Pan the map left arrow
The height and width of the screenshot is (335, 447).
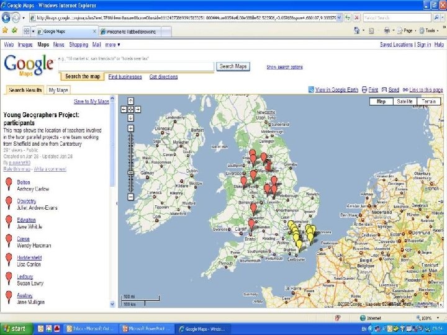124,109
